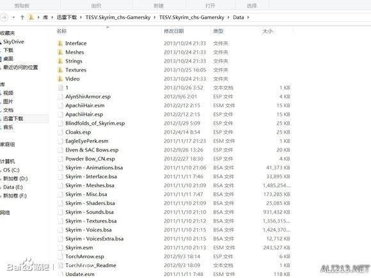
Task: Click the Skyrim - Animations.bsa file icon
Action: pyautogui.click(x=61, y=167)
